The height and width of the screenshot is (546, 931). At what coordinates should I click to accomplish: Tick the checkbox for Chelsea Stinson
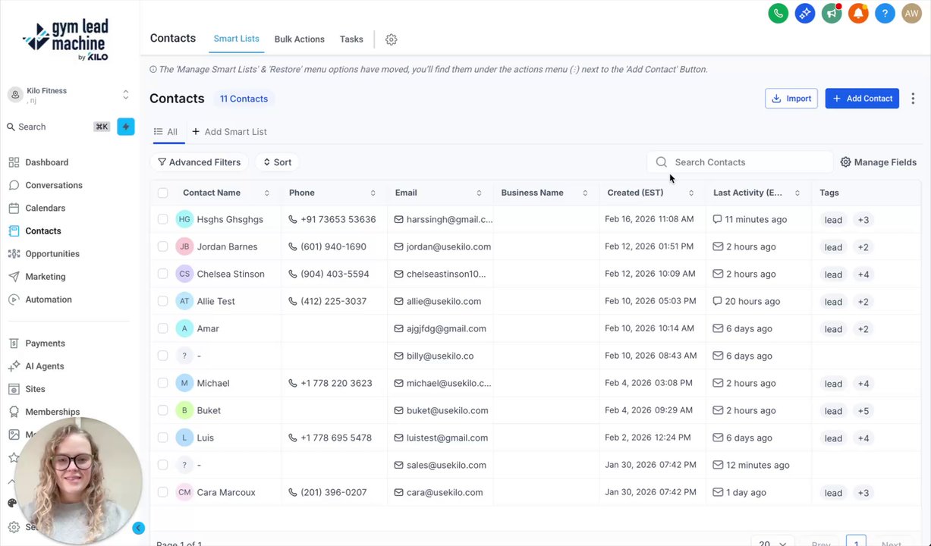coord(162,274)
